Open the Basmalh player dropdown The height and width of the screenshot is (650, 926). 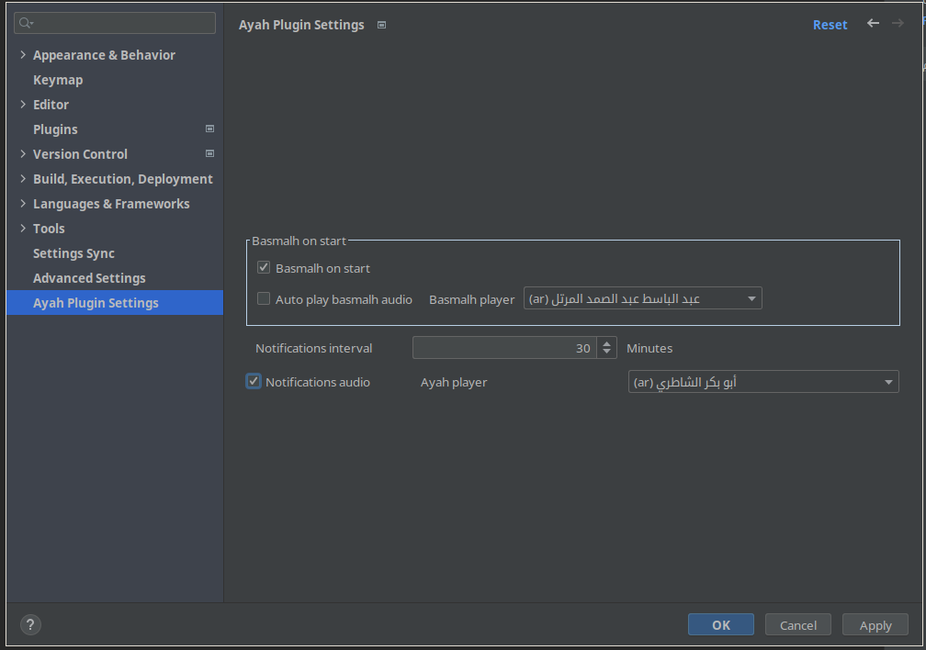[642, 298]
